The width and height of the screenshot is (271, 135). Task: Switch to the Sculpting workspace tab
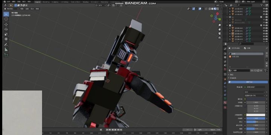(x=55, y=2)
